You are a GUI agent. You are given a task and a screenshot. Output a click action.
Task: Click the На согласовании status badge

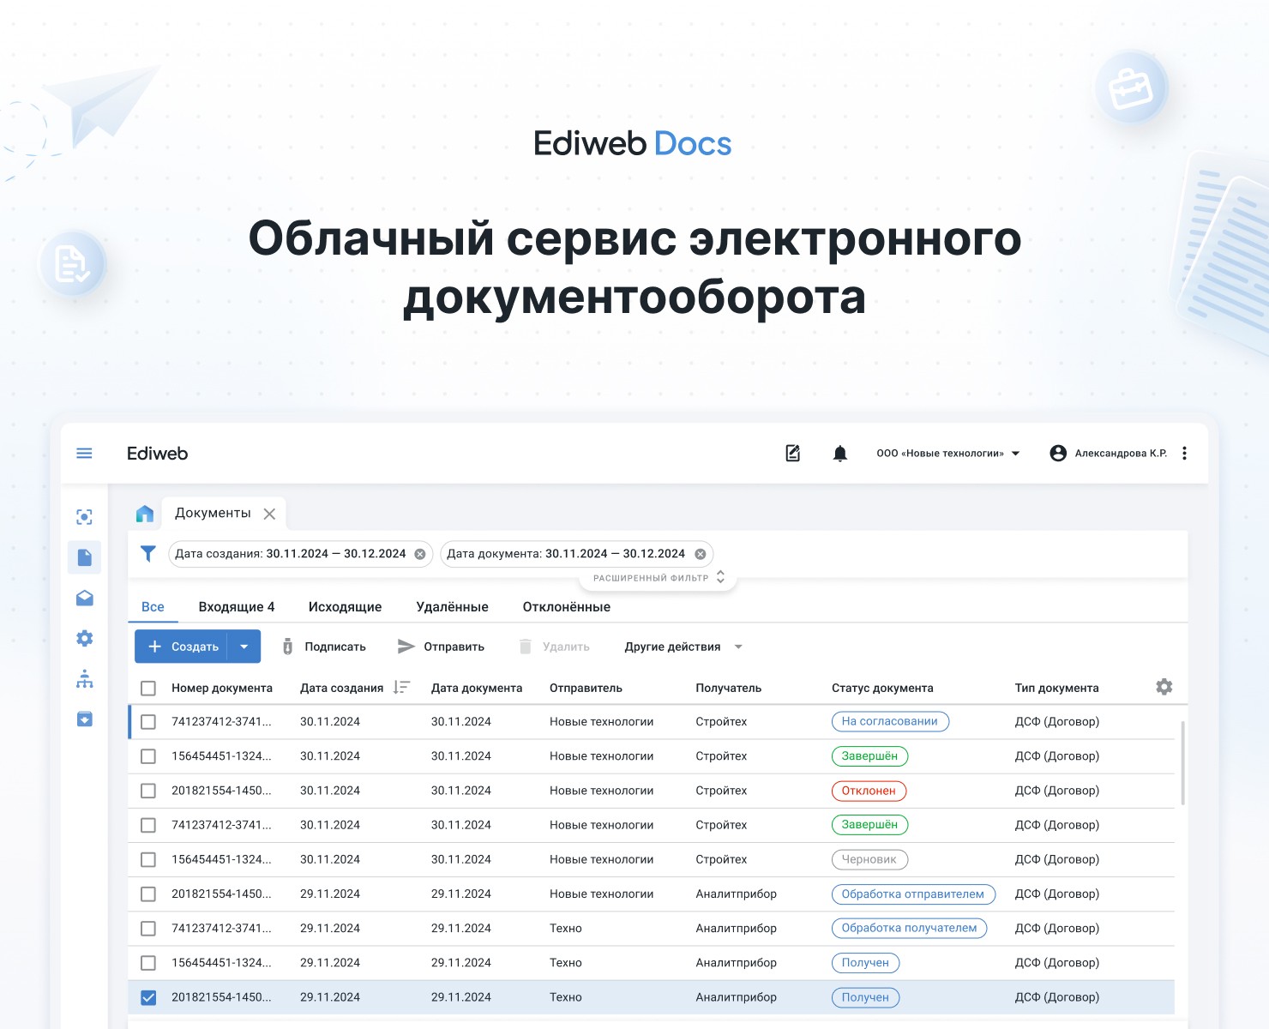pyautogui.click(x=890, y=721)
